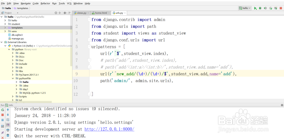Select the Scripts folder in tree

coord(21,97)
